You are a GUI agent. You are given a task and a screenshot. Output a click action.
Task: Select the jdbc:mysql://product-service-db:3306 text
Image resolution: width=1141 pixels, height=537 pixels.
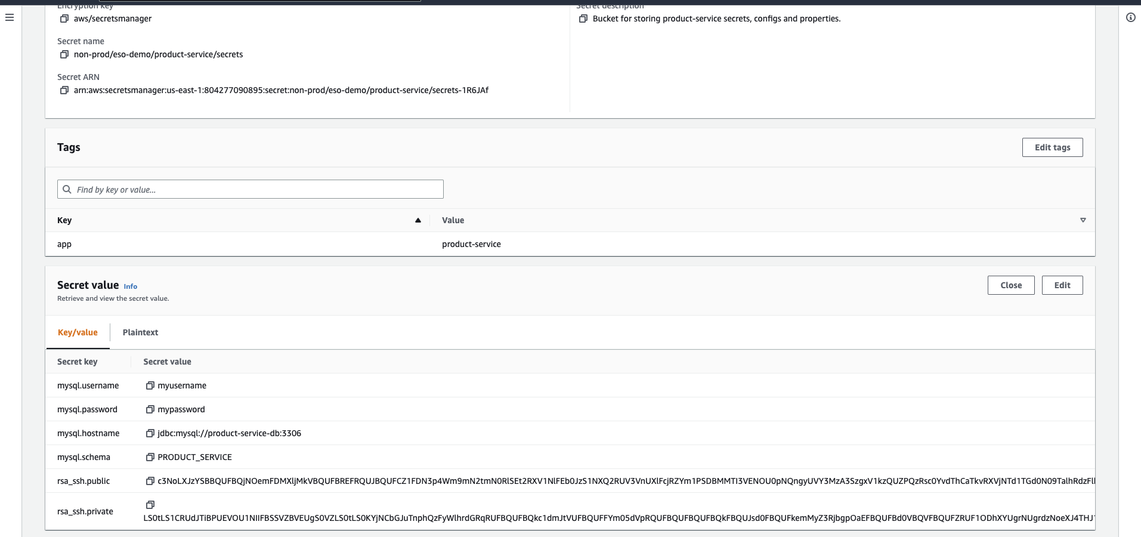[x=229, y=434]
